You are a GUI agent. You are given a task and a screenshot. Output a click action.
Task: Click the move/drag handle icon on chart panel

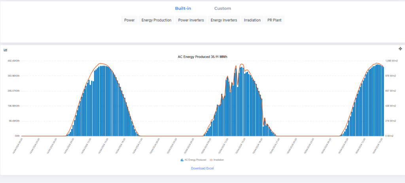[x=400, y=49]
